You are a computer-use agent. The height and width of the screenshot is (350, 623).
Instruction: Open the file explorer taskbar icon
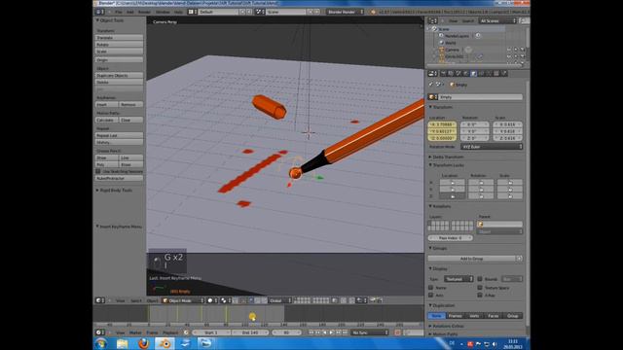click(123, 343)
